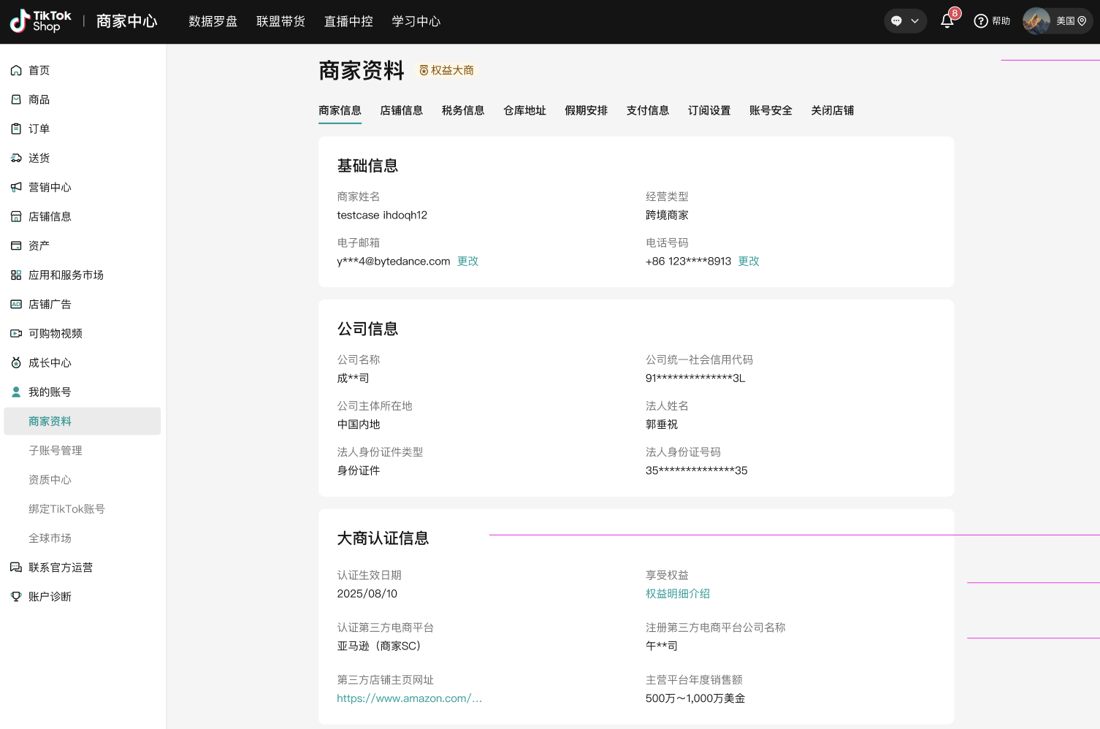Click the 应用和服务市场 grid icon
The height and width of the screenshot is (729, 1100).
(x=16, y=275)
